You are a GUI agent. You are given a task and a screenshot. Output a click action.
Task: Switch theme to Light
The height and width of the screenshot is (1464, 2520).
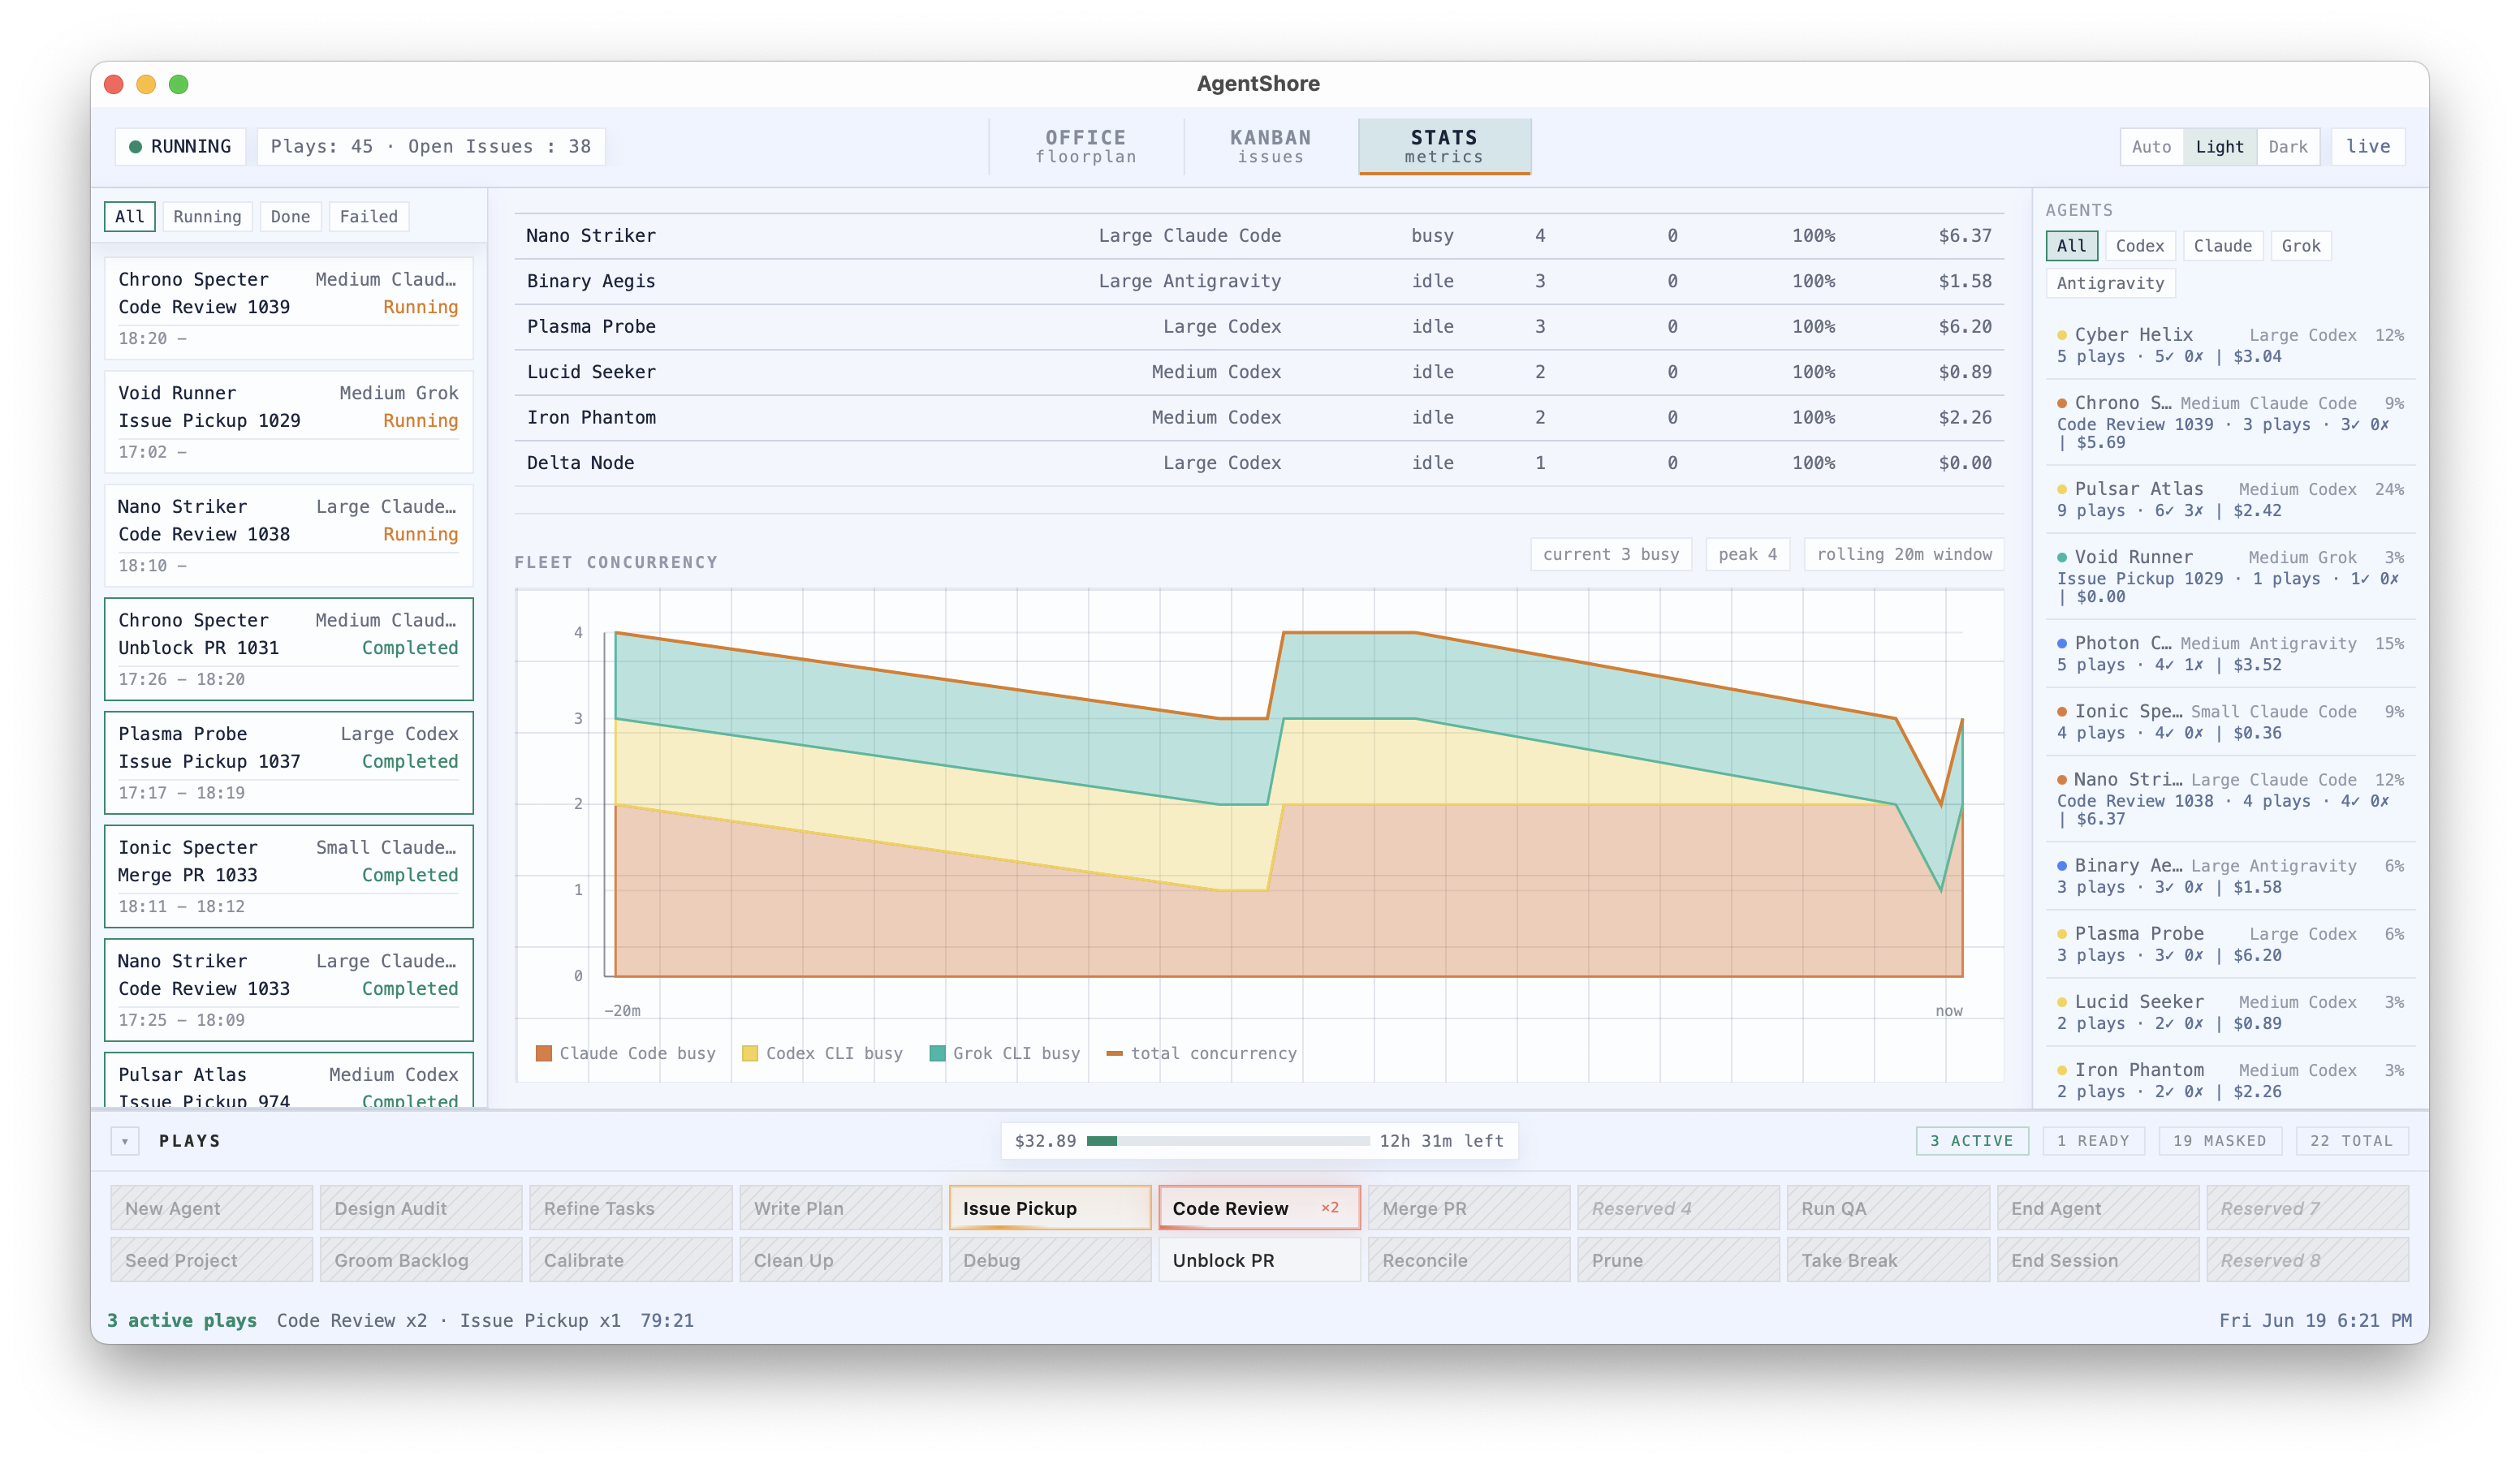tap(2220, 147)
